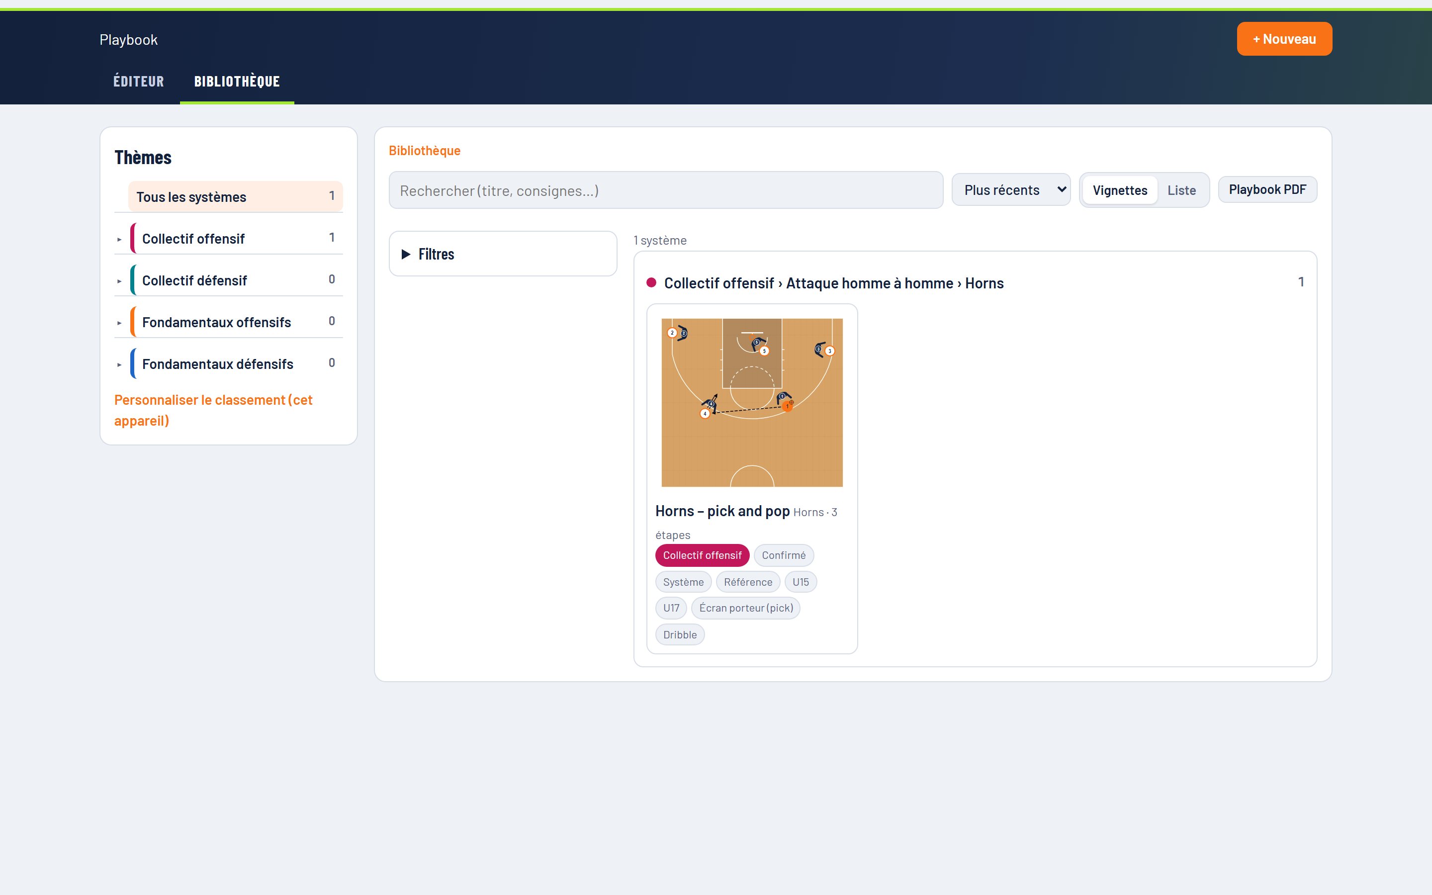Open the Bibliothèque tab
The width and height of the screenshot is (1432, 895).
click(237, 82)
